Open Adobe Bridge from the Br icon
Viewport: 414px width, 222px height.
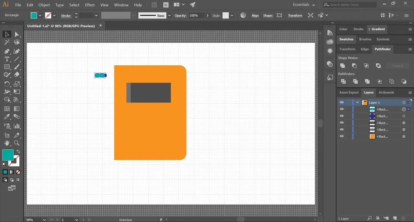point(154,5)
